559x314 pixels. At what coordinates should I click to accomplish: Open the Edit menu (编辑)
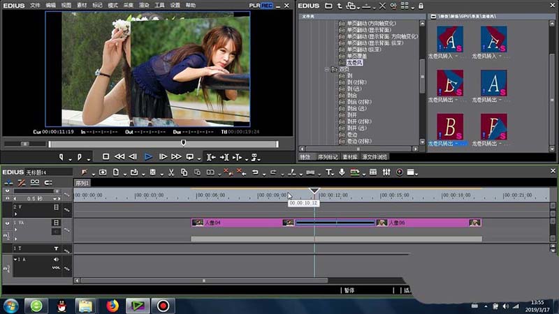(x=50, y=6)
